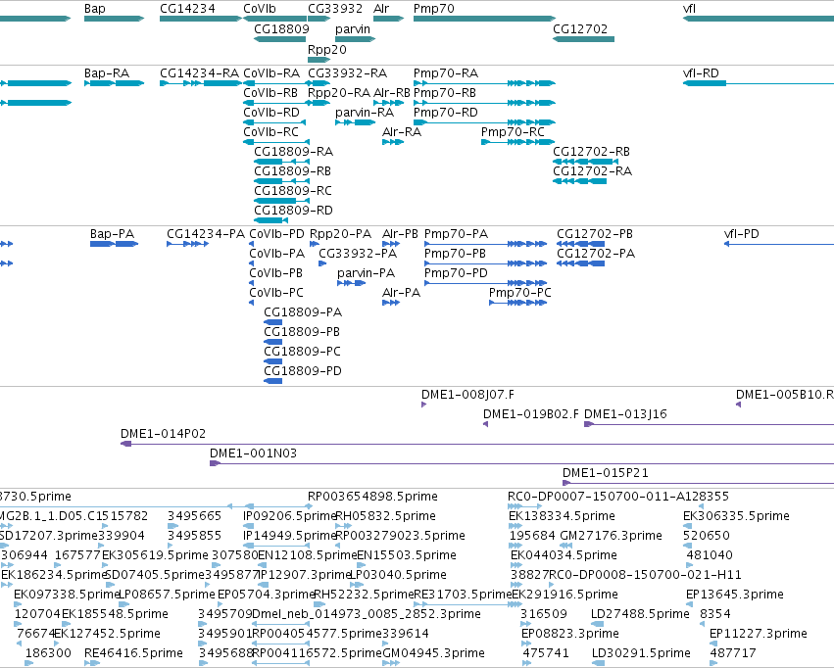This screenshot has height=668, width=834.
Task: Click the CG12702 gene feature
Action: pyautogui.click(x=583, y=39)
